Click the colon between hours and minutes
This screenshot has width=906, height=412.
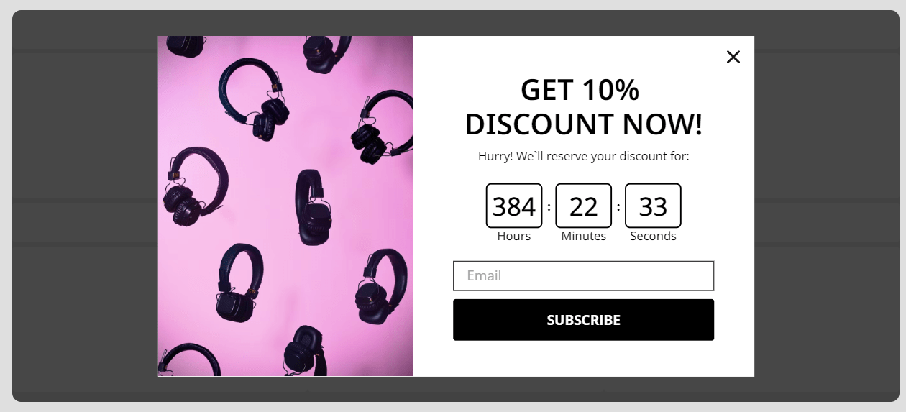pos(549,207)
